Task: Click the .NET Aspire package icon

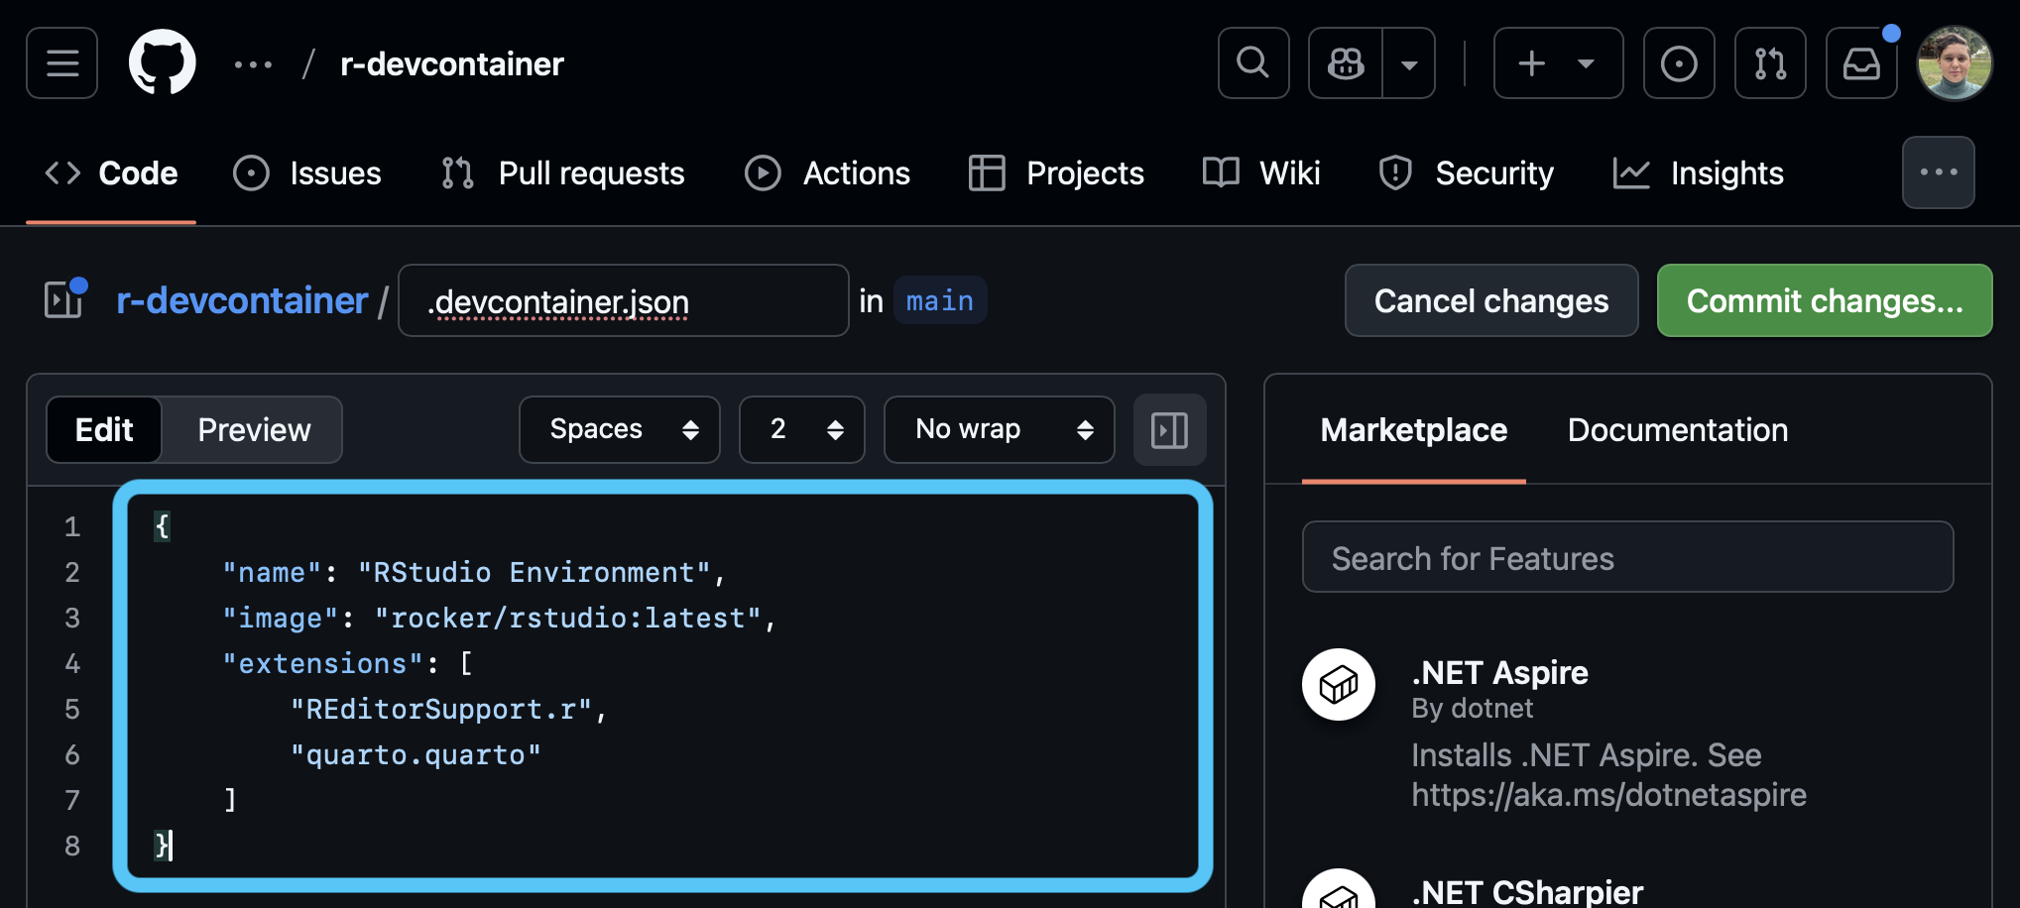Action: pos(1339,684)
